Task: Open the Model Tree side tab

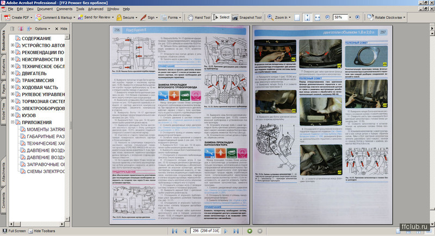Action: 3,112
